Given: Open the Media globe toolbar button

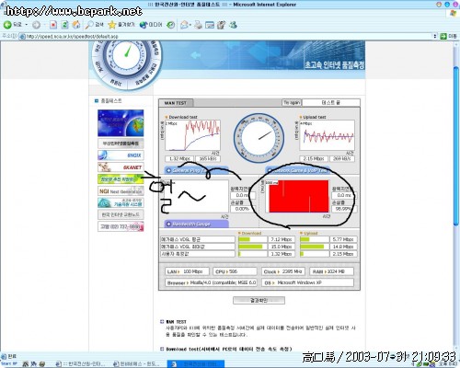Looking at the screenshot, I should click(x=151, y=25).
